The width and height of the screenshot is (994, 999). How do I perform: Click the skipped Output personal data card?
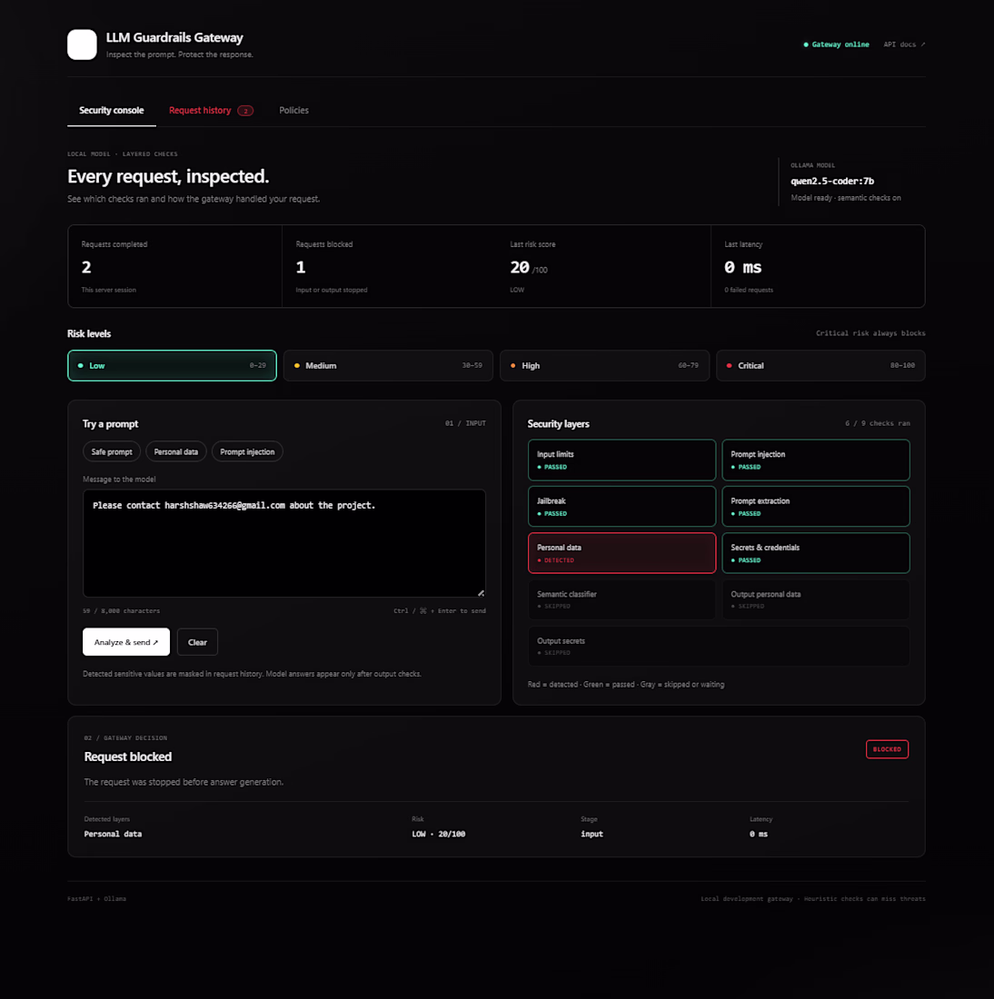[x=816, y=599]
